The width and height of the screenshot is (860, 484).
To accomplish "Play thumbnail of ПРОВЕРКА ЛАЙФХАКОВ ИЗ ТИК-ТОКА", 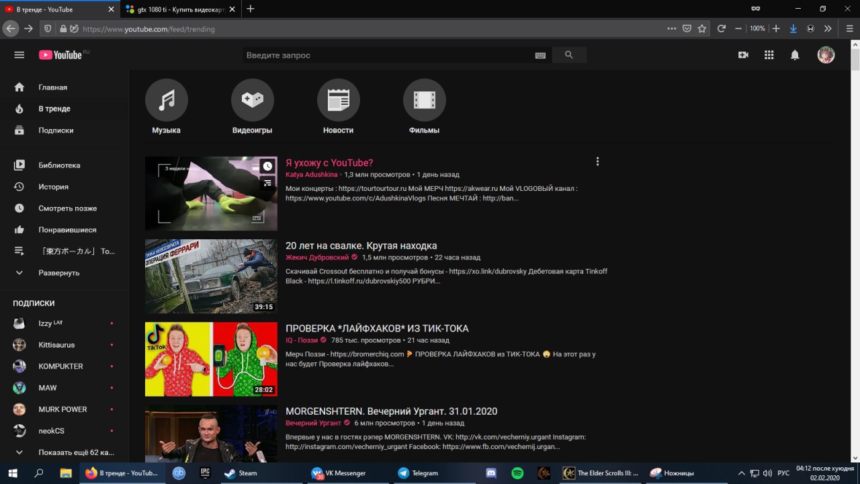I will (211, 359).
